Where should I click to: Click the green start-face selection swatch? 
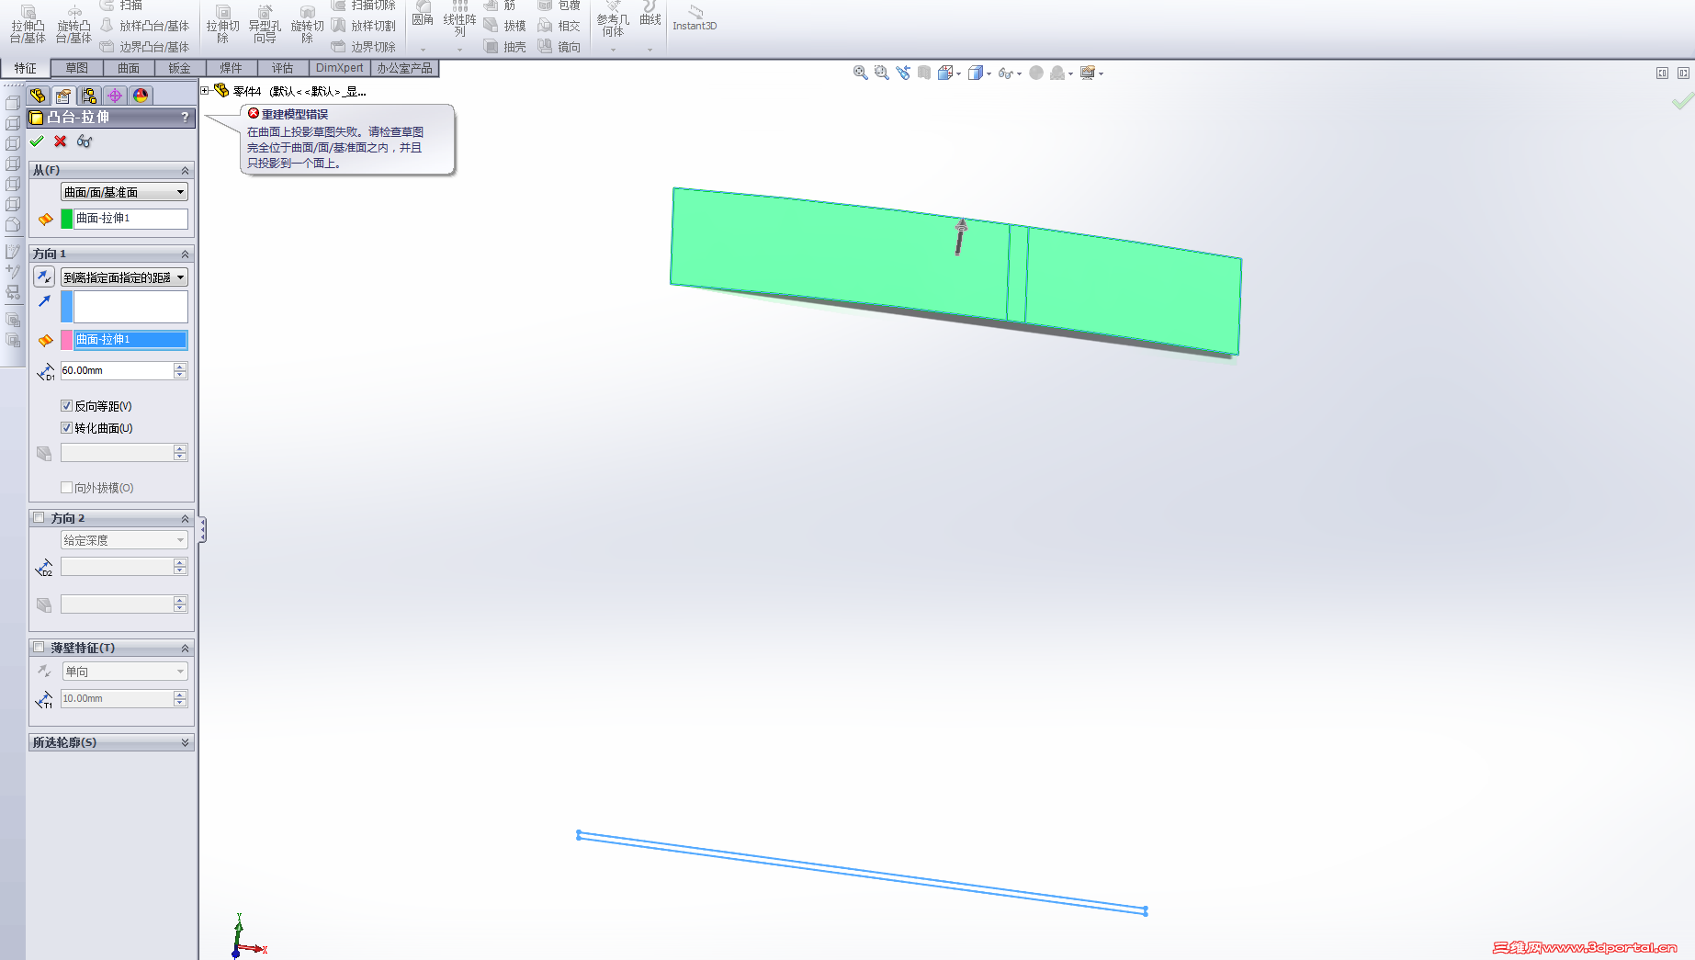coord(67,219)
